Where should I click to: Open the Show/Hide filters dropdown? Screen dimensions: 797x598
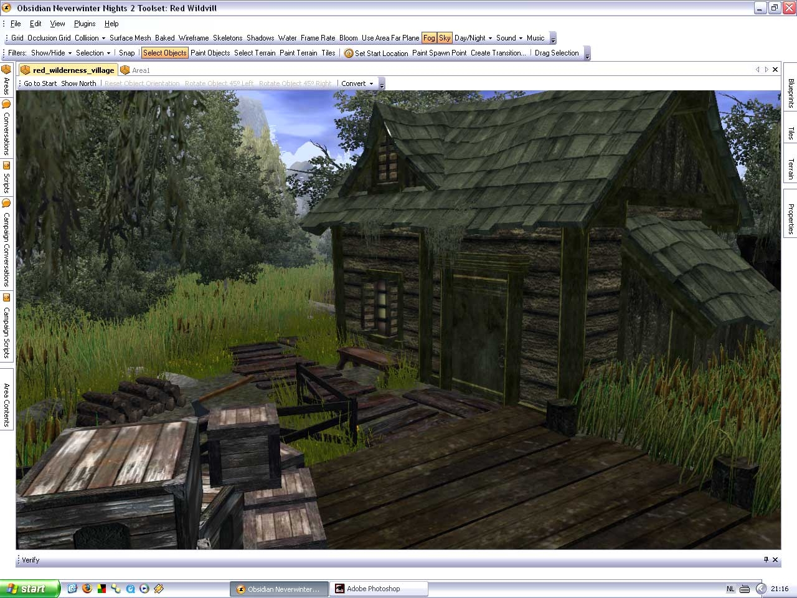51,53
